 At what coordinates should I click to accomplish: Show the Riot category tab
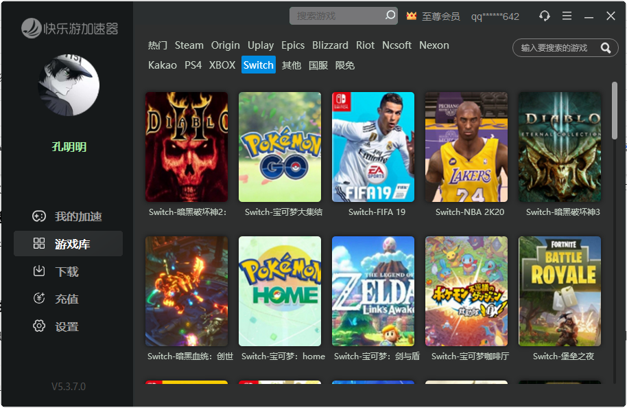[365, 45]
